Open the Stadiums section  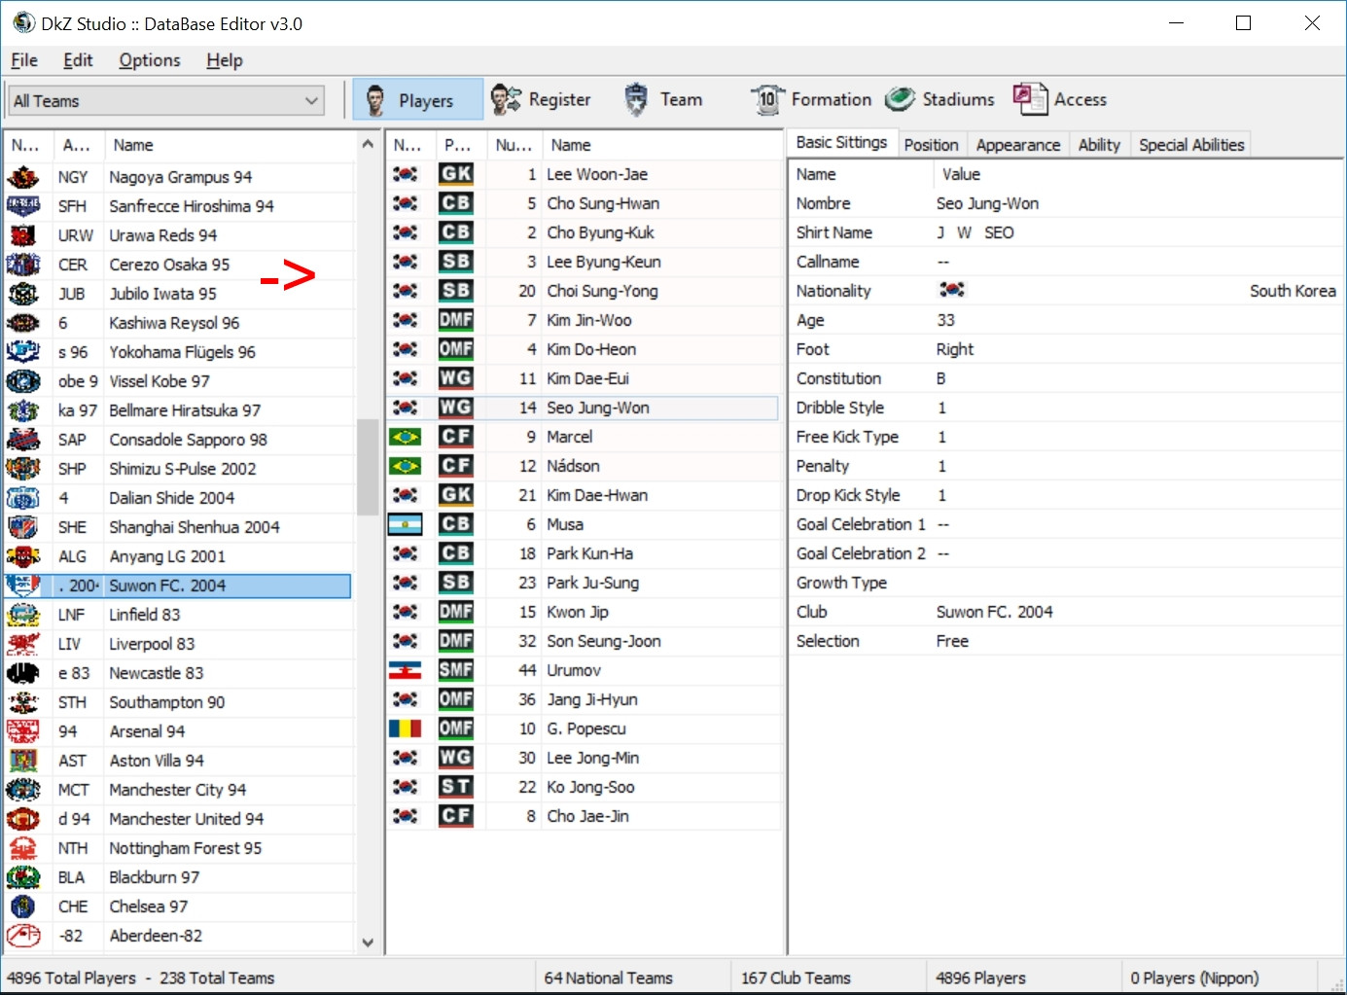[x=940, y=99]
